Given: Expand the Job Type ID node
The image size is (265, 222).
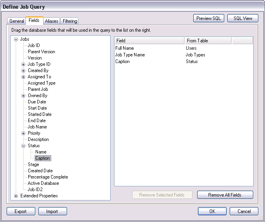Looking at the screenshot, I should (24, 64).
